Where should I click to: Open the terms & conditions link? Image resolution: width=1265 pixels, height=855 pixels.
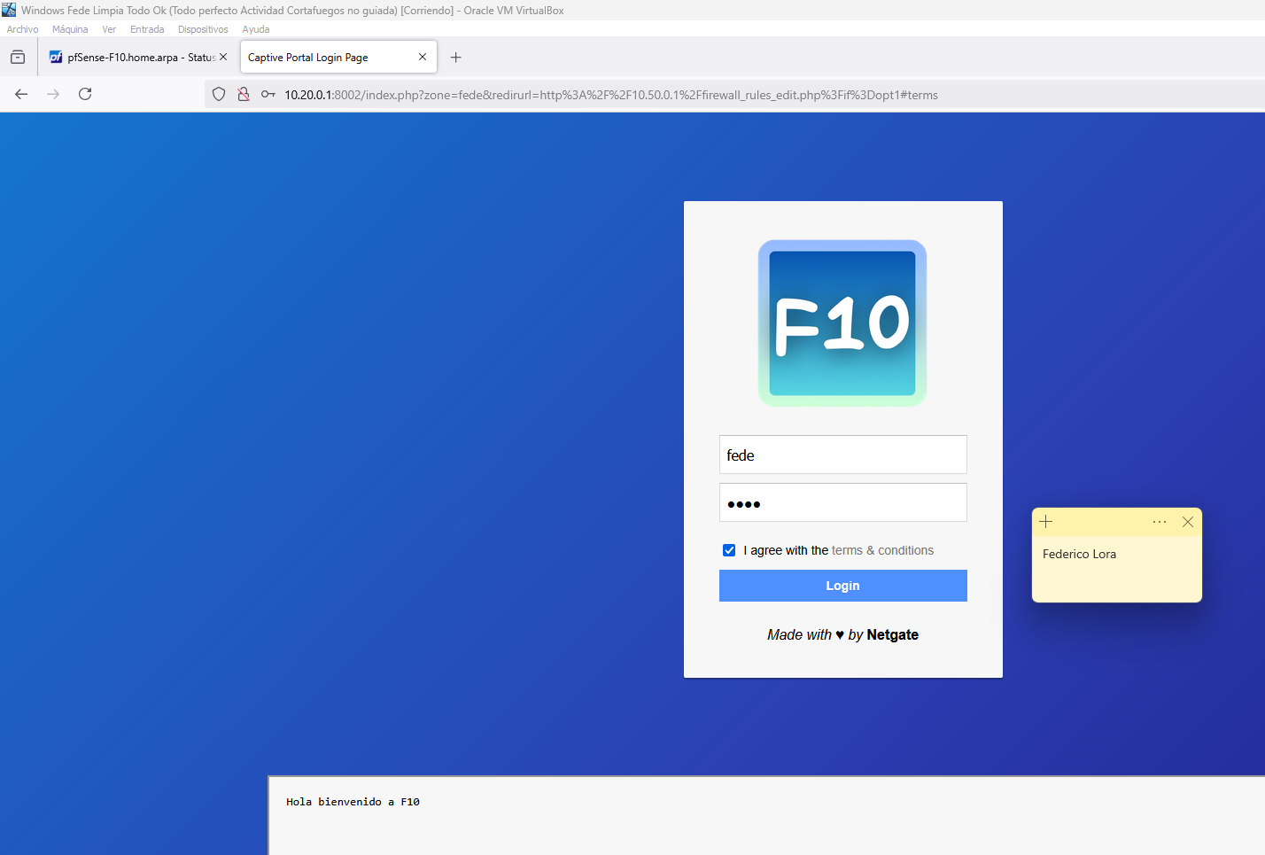click(x=882, y=550)
